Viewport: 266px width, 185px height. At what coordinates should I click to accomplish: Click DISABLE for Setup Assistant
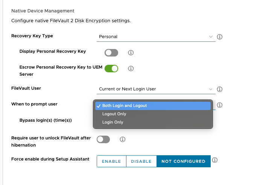pos(141,161)
